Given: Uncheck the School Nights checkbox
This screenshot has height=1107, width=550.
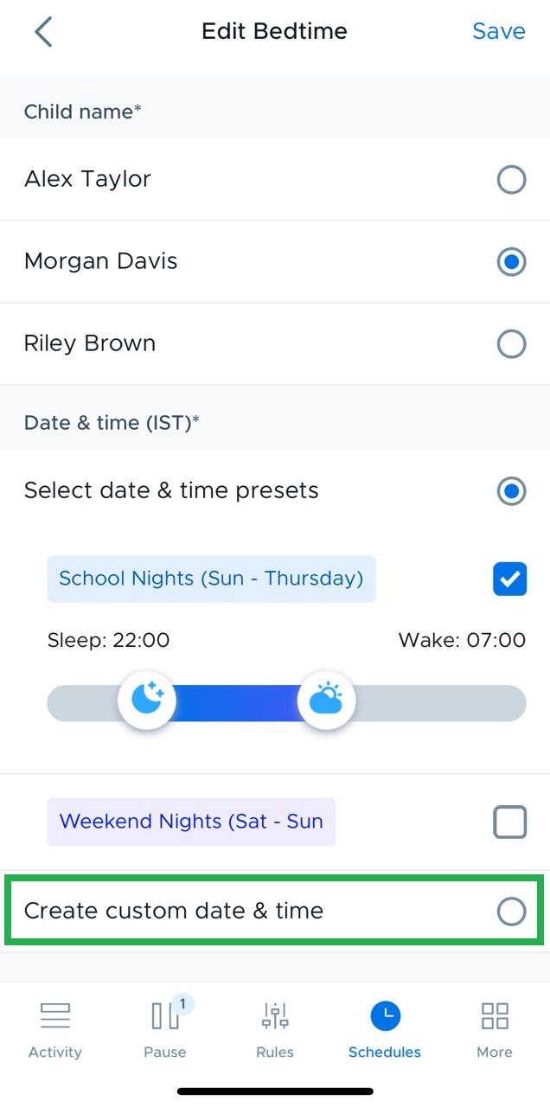Looking at the screenshot, I should pyautogui.click(x=509, y=579).
